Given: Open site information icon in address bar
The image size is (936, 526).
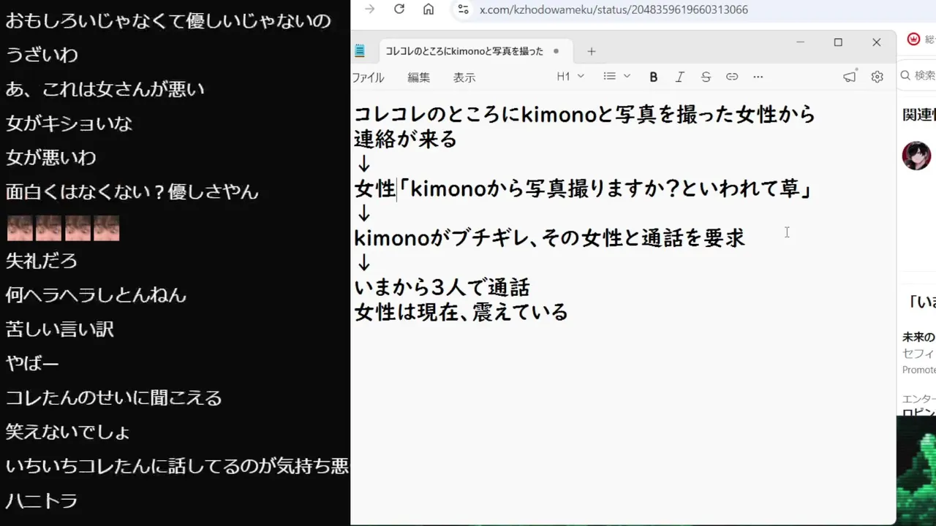Looking at the screenshot, I should (462, 9).
